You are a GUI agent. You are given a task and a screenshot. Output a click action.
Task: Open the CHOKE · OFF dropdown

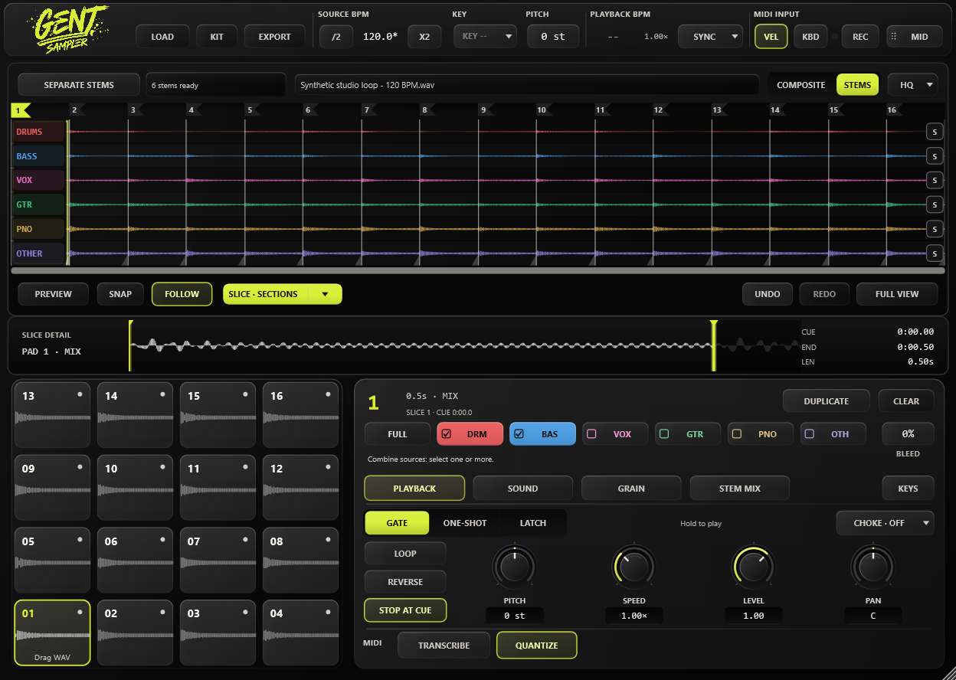coord(885,523)
